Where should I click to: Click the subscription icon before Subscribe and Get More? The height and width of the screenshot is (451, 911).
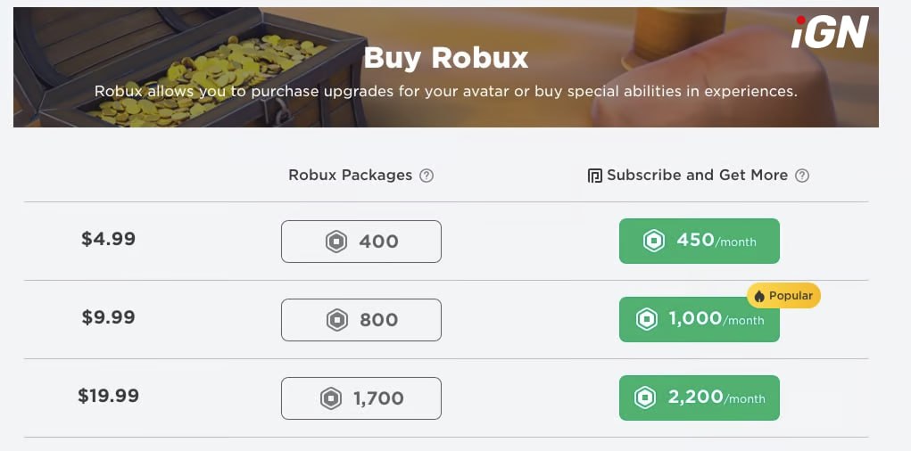pos(595,176)
